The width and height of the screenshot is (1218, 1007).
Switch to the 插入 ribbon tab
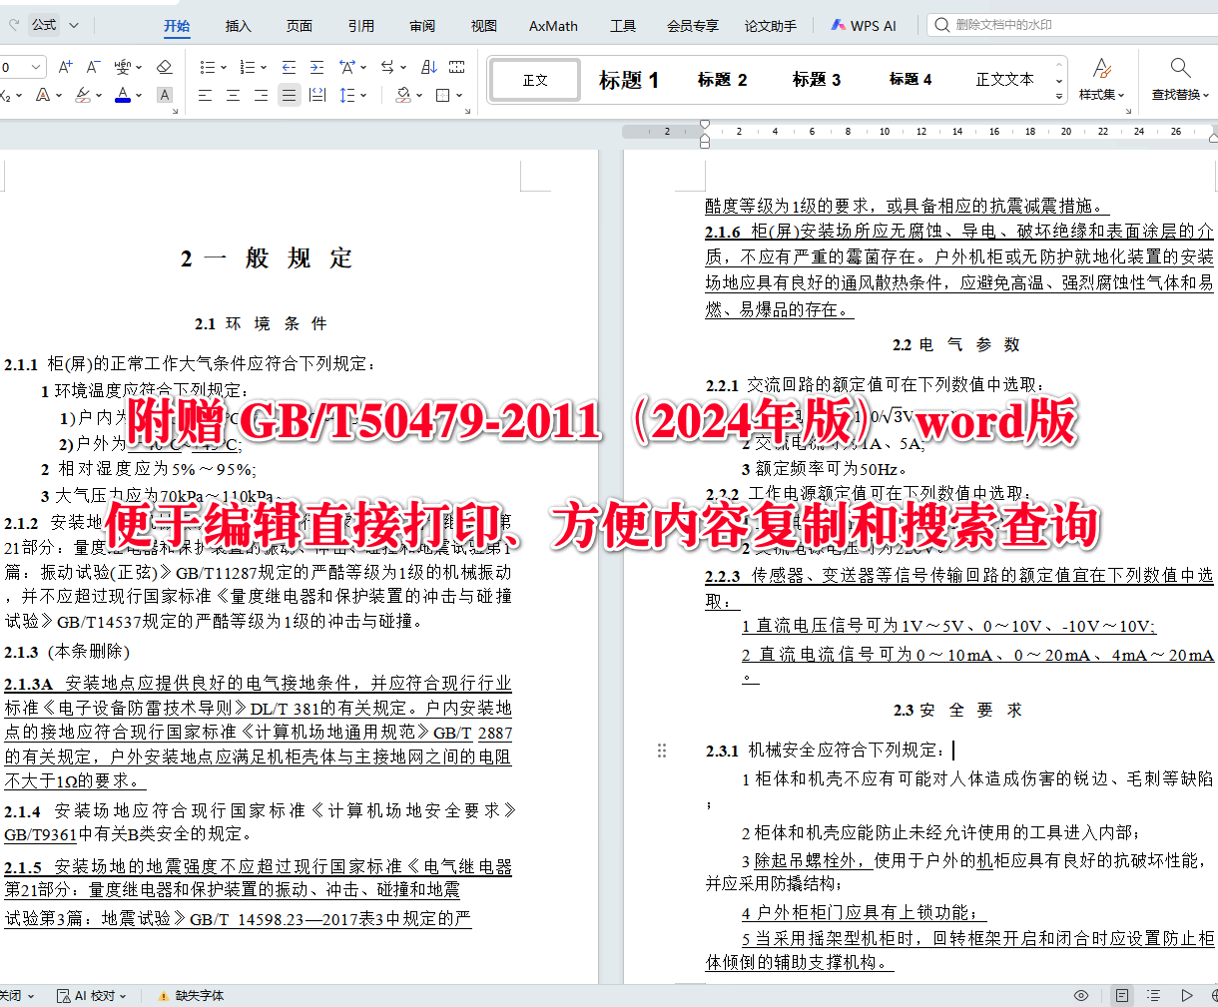[237, 25]
